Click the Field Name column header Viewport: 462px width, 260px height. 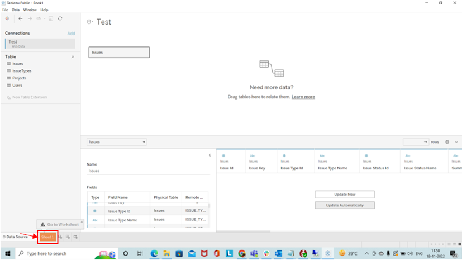coord(118,197)
